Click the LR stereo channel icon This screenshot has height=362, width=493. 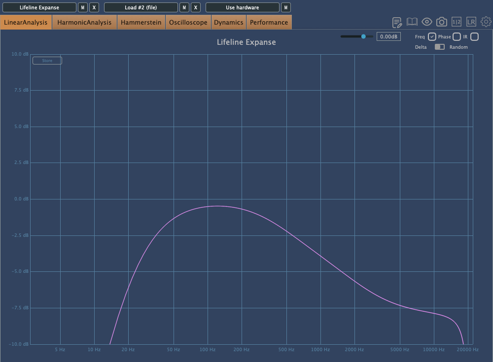pyautogui.click(x=471, y=22)
